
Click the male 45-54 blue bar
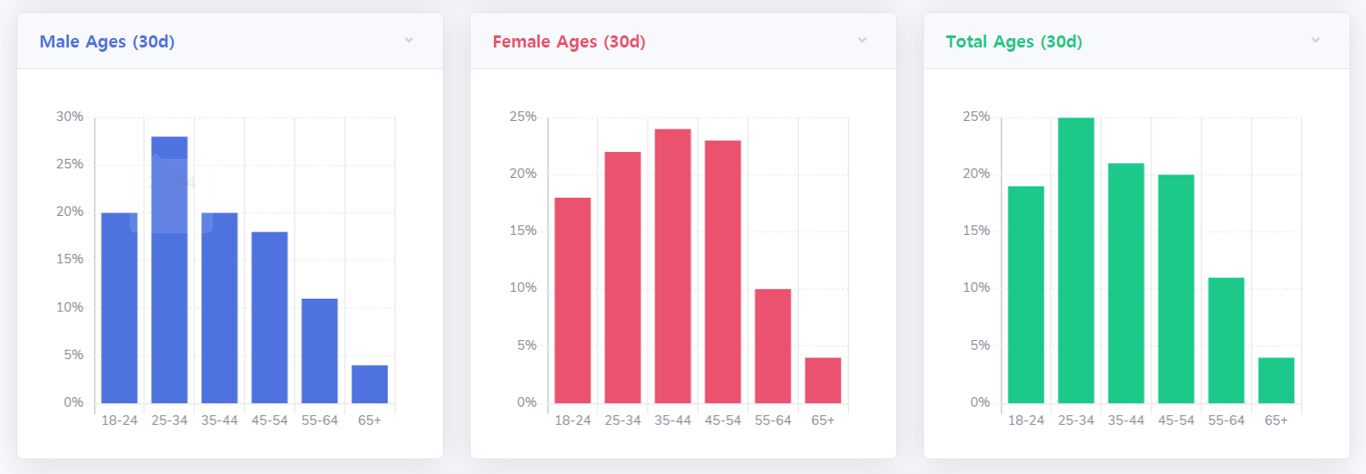point(269,317)
